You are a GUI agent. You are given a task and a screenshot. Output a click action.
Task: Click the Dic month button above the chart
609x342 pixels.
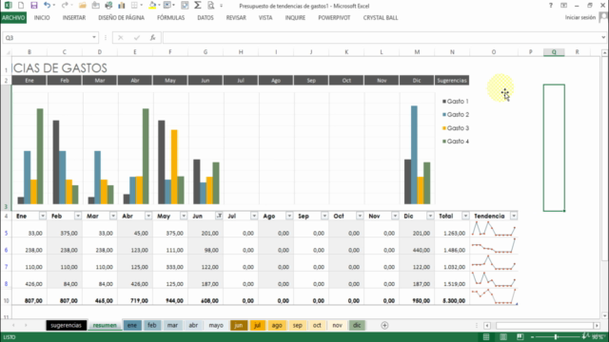(x=417, y=80)
